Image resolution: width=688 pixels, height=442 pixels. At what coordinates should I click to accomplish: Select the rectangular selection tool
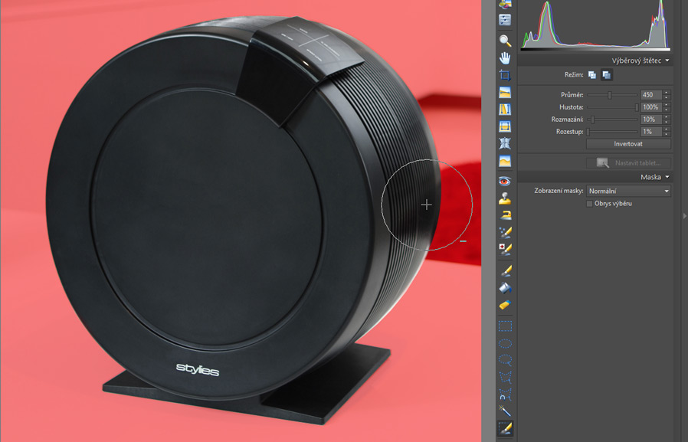point(505,326)
